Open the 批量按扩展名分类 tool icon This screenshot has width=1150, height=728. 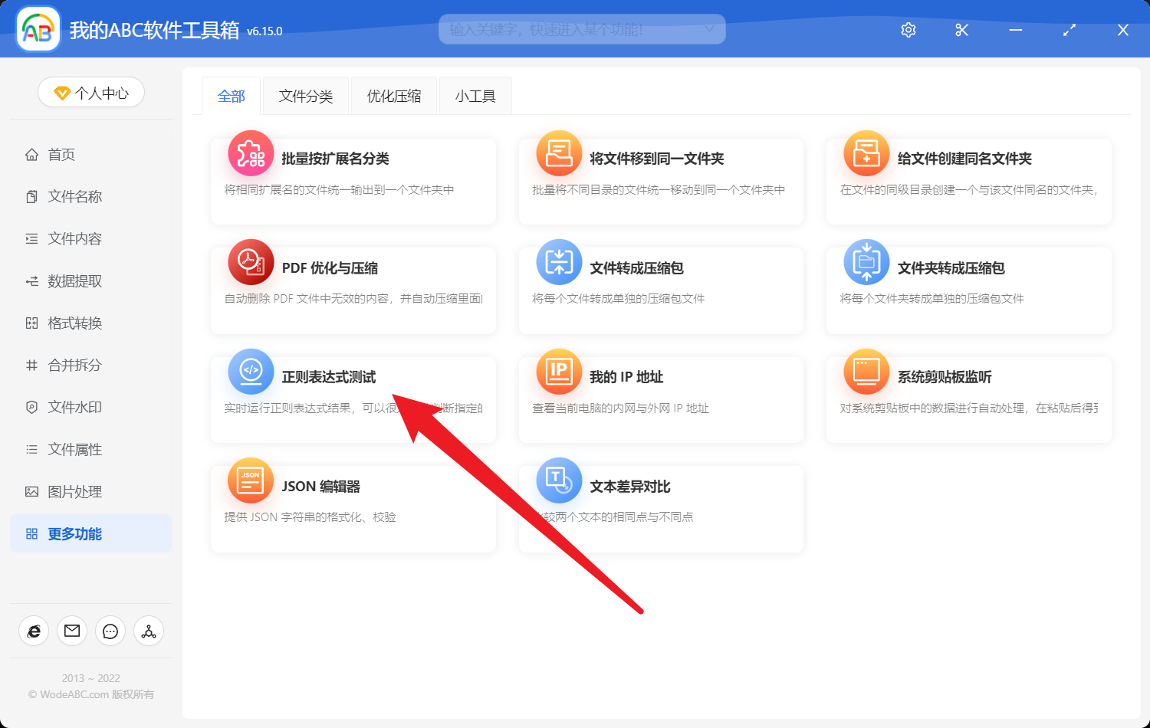(251, 153)
